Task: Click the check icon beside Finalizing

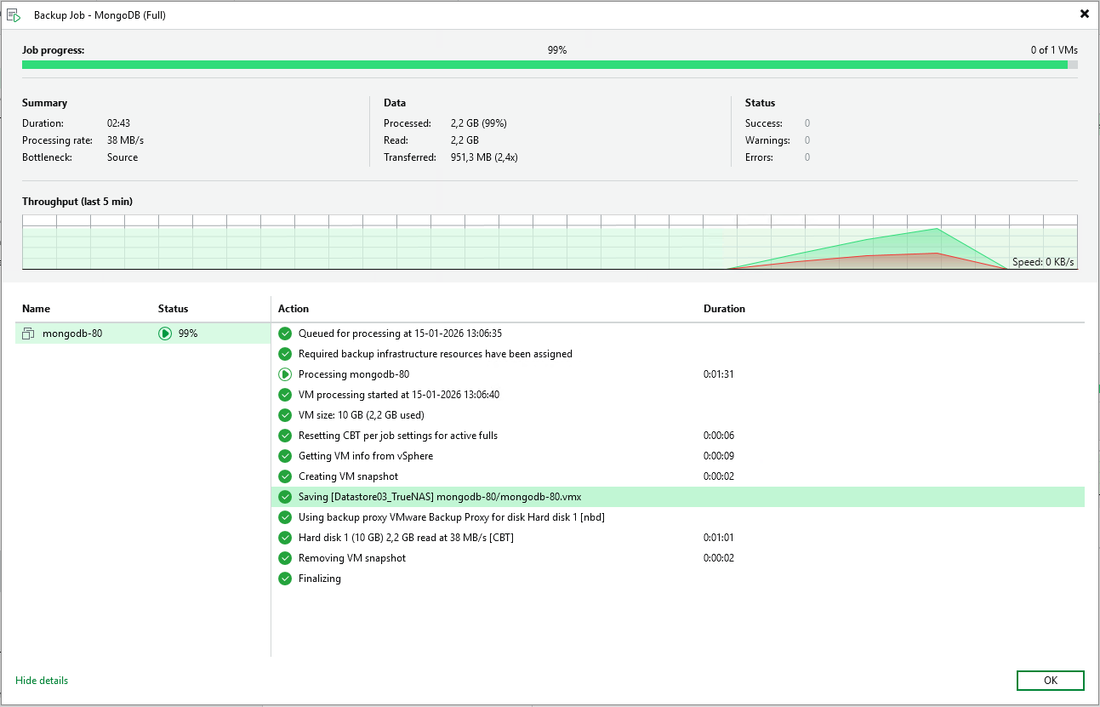Action: (x=285, y=579)
